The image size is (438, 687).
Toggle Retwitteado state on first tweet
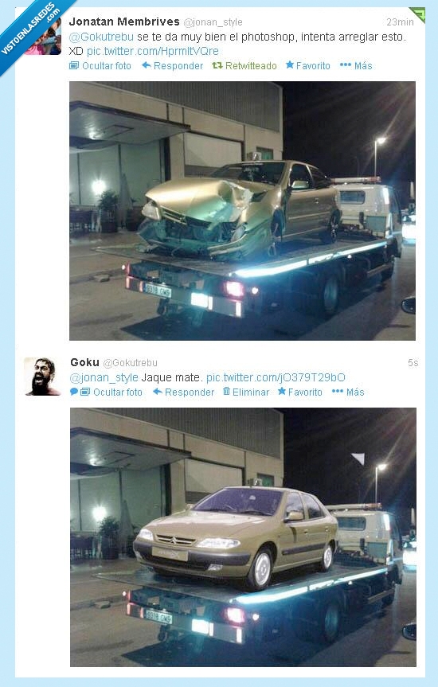(244, 66)
